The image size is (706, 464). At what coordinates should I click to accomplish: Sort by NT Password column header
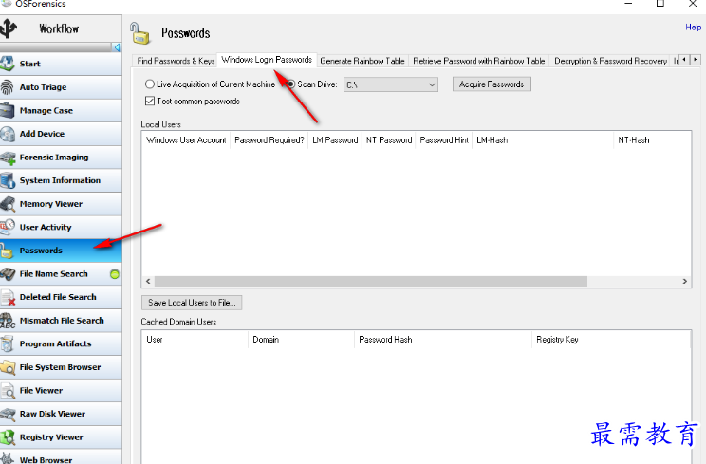click(x=389, y=140)
